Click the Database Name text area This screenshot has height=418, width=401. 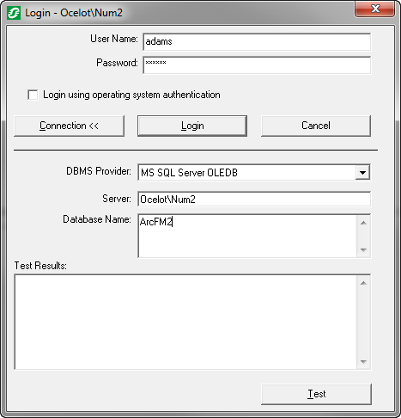click(247, 236)
